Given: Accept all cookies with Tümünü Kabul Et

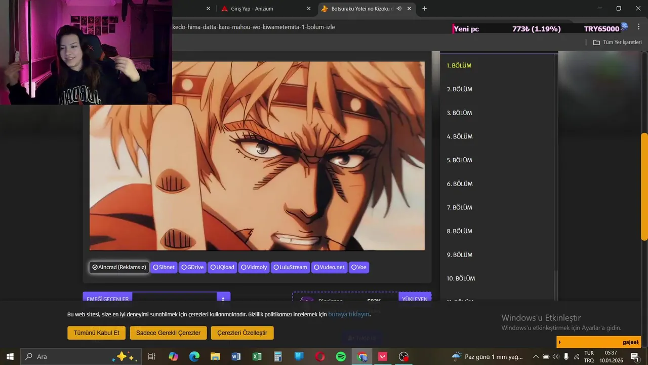Looking at the screenshot, I should (x=96, y=333).
